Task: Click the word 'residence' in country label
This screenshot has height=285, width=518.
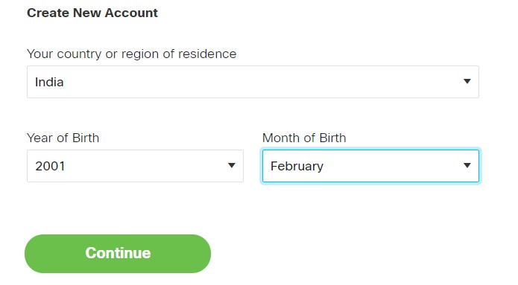Action: (207, 54)
